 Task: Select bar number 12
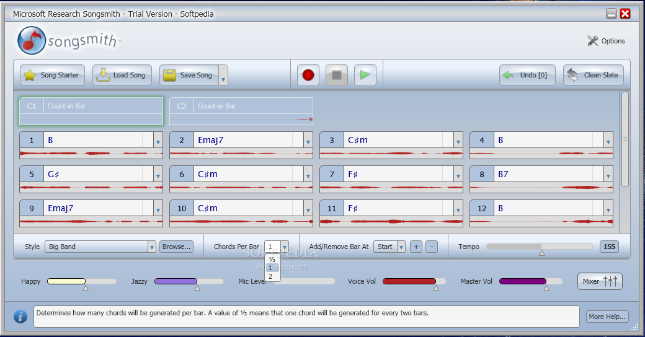[x=482, y=208]
